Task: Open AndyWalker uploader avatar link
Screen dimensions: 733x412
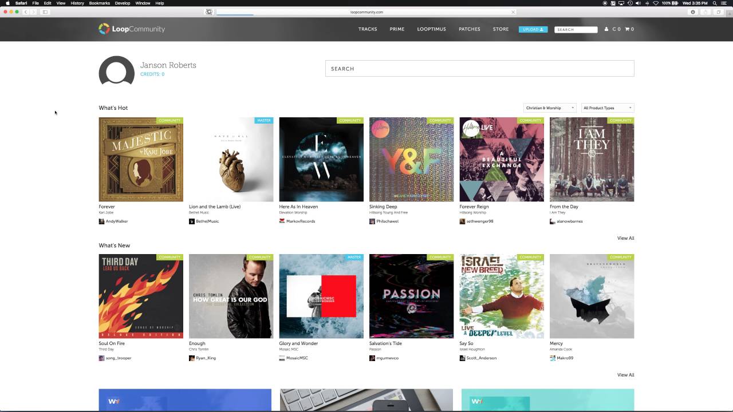Action: (101, 221)
